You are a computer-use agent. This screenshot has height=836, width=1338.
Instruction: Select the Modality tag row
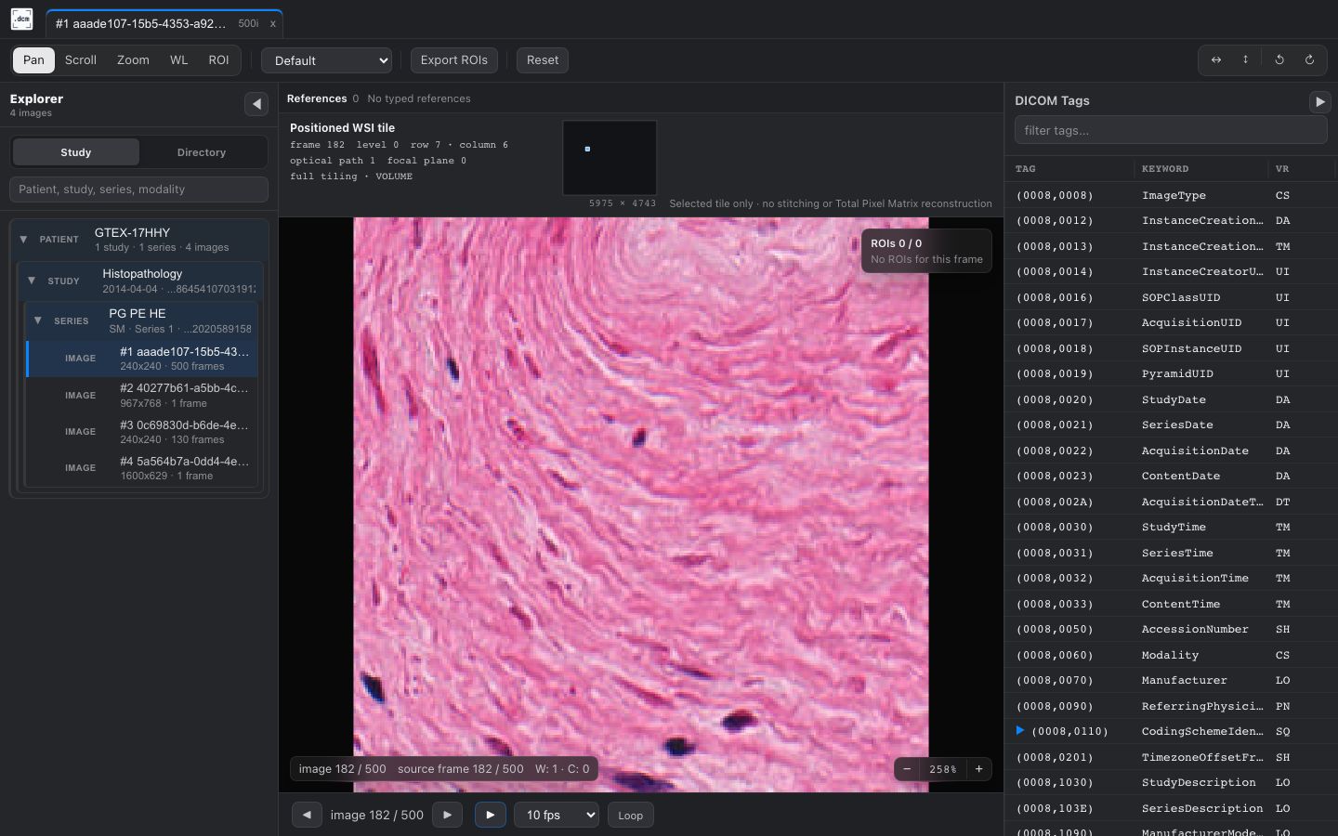[x=1171, y=655]
